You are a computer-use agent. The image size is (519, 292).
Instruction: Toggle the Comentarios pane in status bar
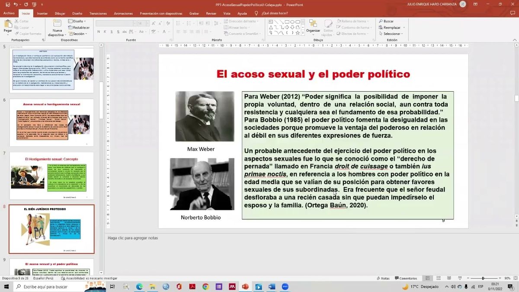pos(406,278)
